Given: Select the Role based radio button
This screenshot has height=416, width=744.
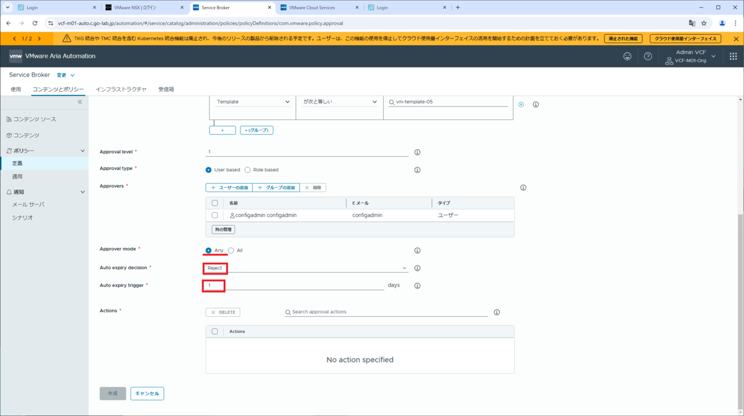Looking at the screenshot, I should 247,170.
